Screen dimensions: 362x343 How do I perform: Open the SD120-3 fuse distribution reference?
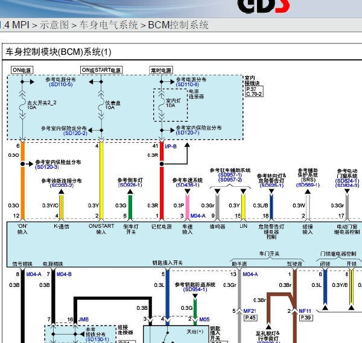pos(47,167)
